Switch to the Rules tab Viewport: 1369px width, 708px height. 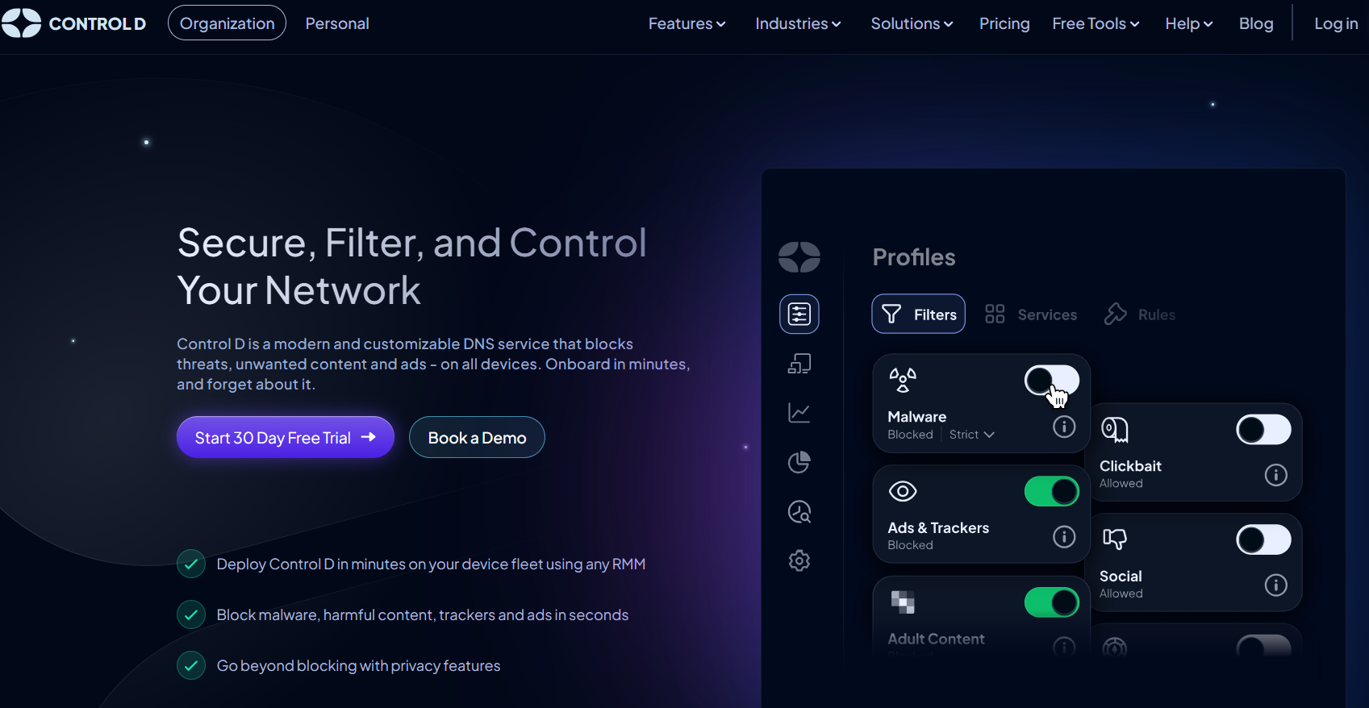(x=1140, y=314)
